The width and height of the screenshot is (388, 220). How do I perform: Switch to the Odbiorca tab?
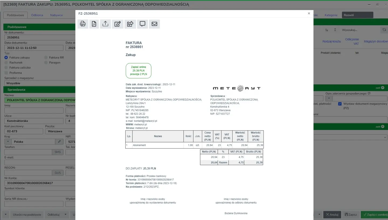pos(37,15)
